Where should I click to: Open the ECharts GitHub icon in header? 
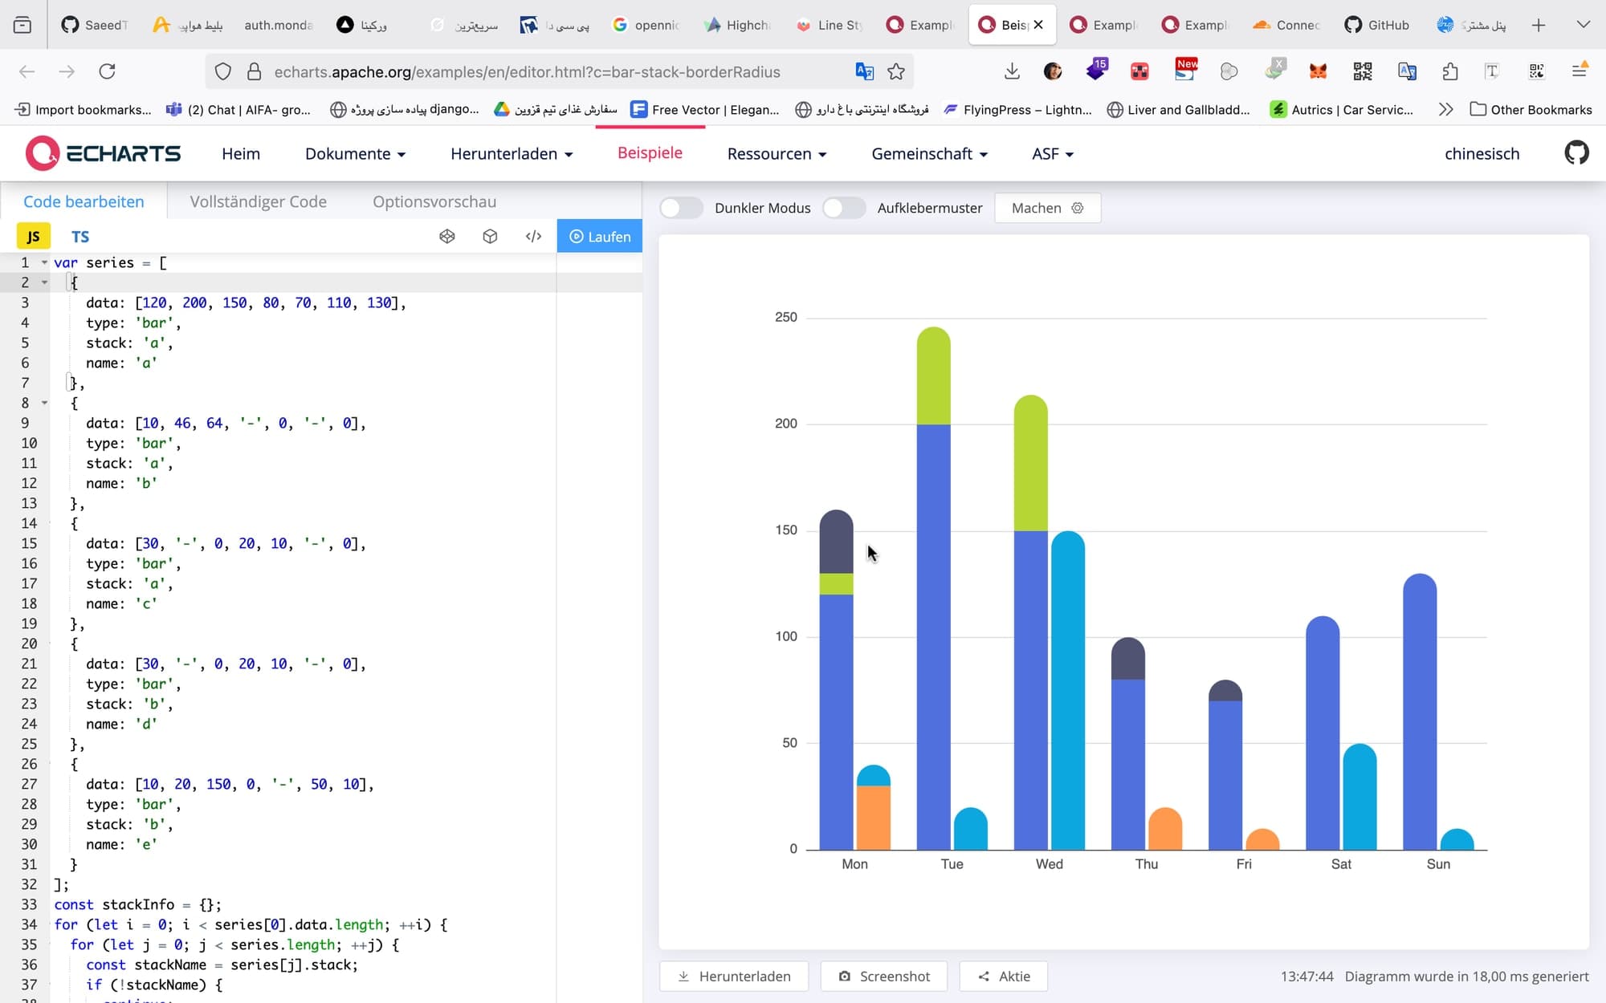(x=1576, y=153)
